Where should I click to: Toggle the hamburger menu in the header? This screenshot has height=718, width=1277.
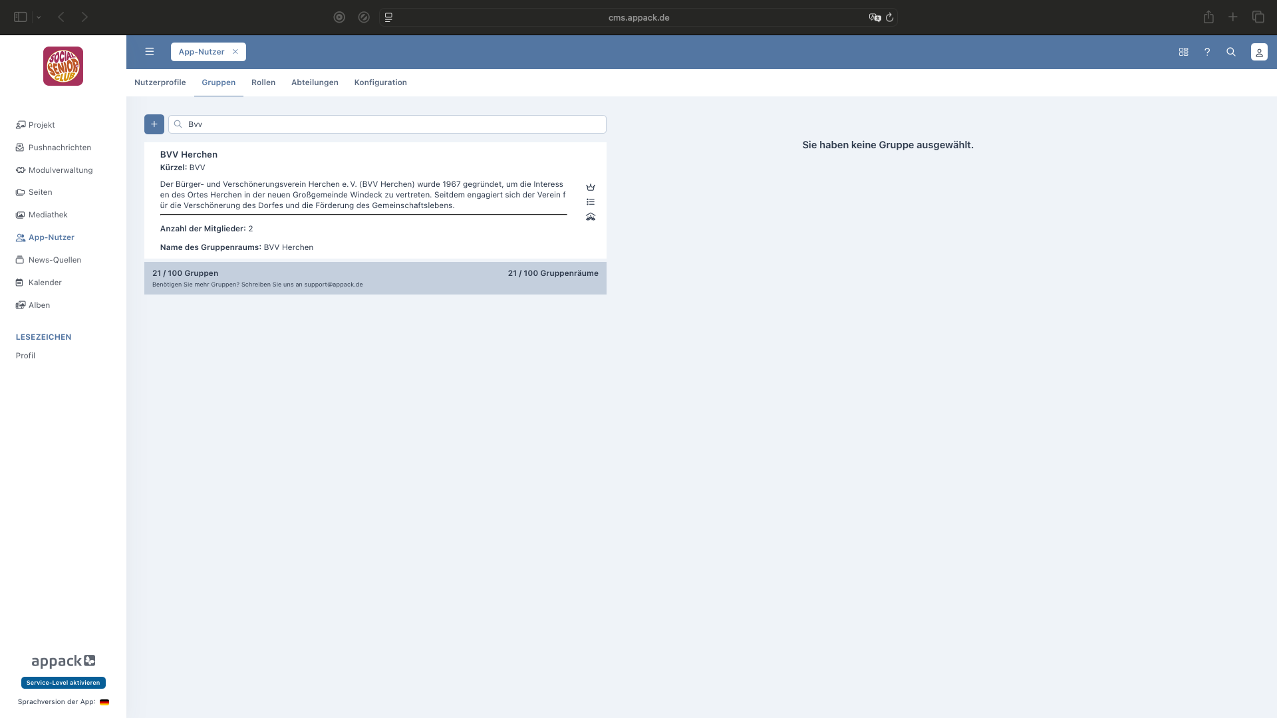coord(150,52)
